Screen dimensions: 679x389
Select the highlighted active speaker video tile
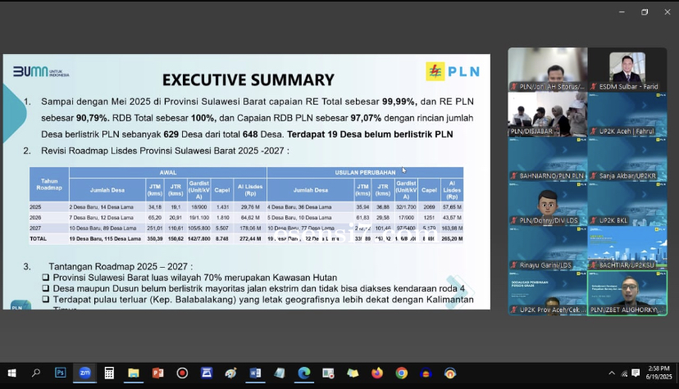click(x=627, y=292)
